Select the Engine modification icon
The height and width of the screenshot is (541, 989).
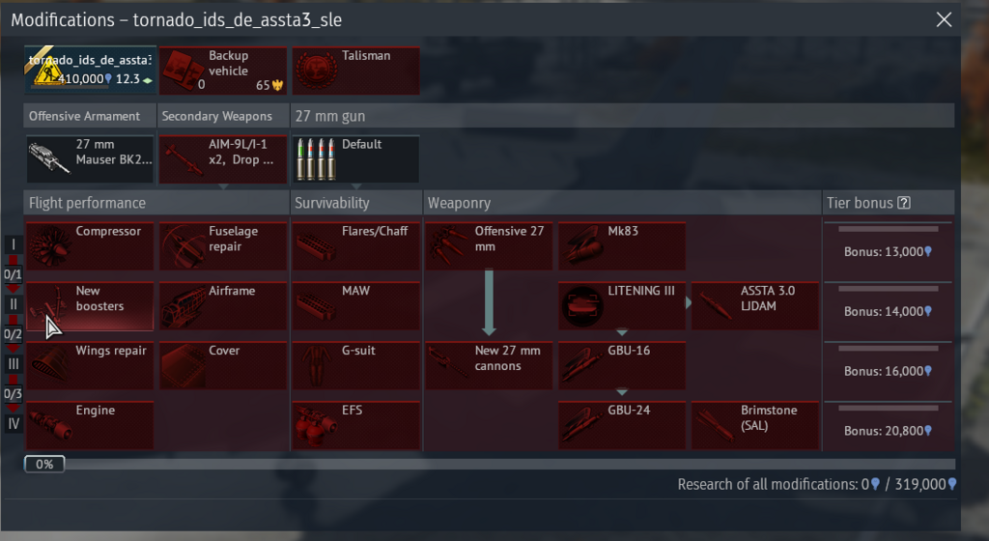coord(50,426)
